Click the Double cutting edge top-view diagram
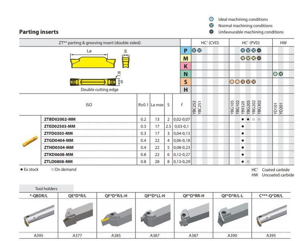Screen dimensions: 305x241 click(x=94, y=82)
